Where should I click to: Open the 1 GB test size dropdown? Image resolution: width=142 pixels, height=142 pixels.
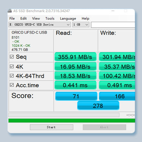pyautogui.click(x=81, y=25)
